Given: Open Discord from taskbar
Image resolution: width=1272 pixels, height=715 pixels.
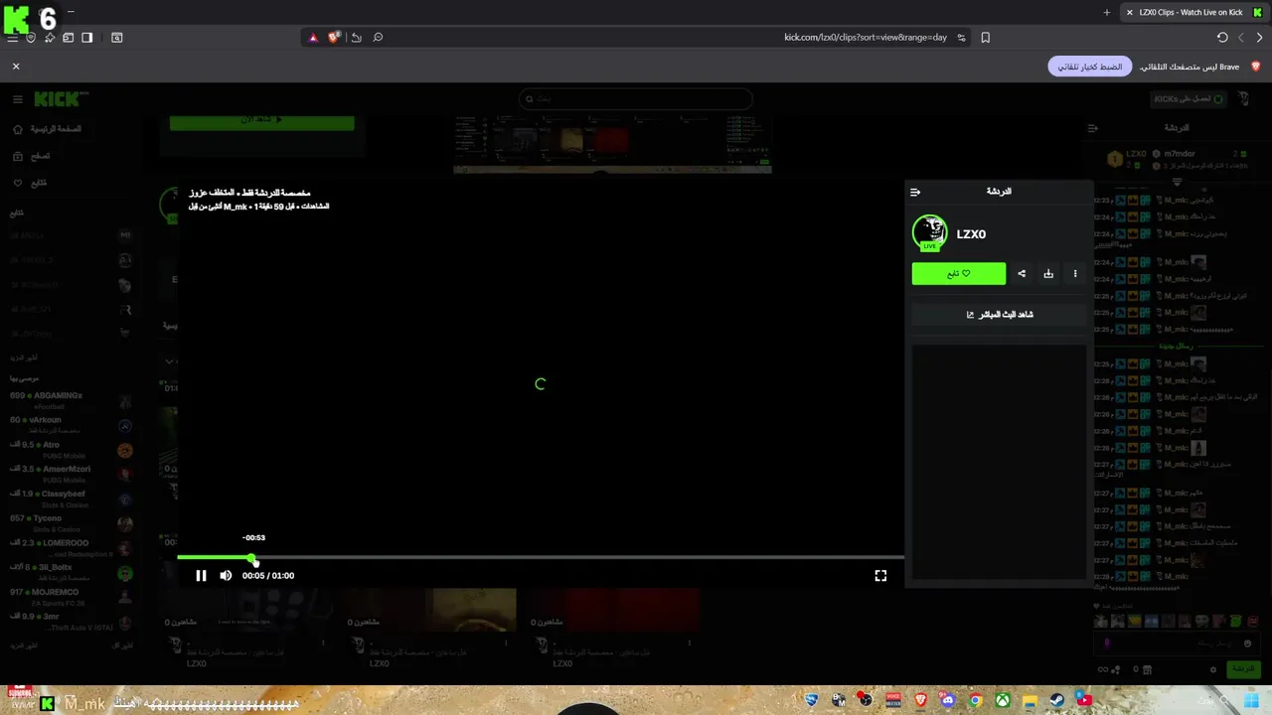Looking at the screenshot, I should click(x=948, y=700).
